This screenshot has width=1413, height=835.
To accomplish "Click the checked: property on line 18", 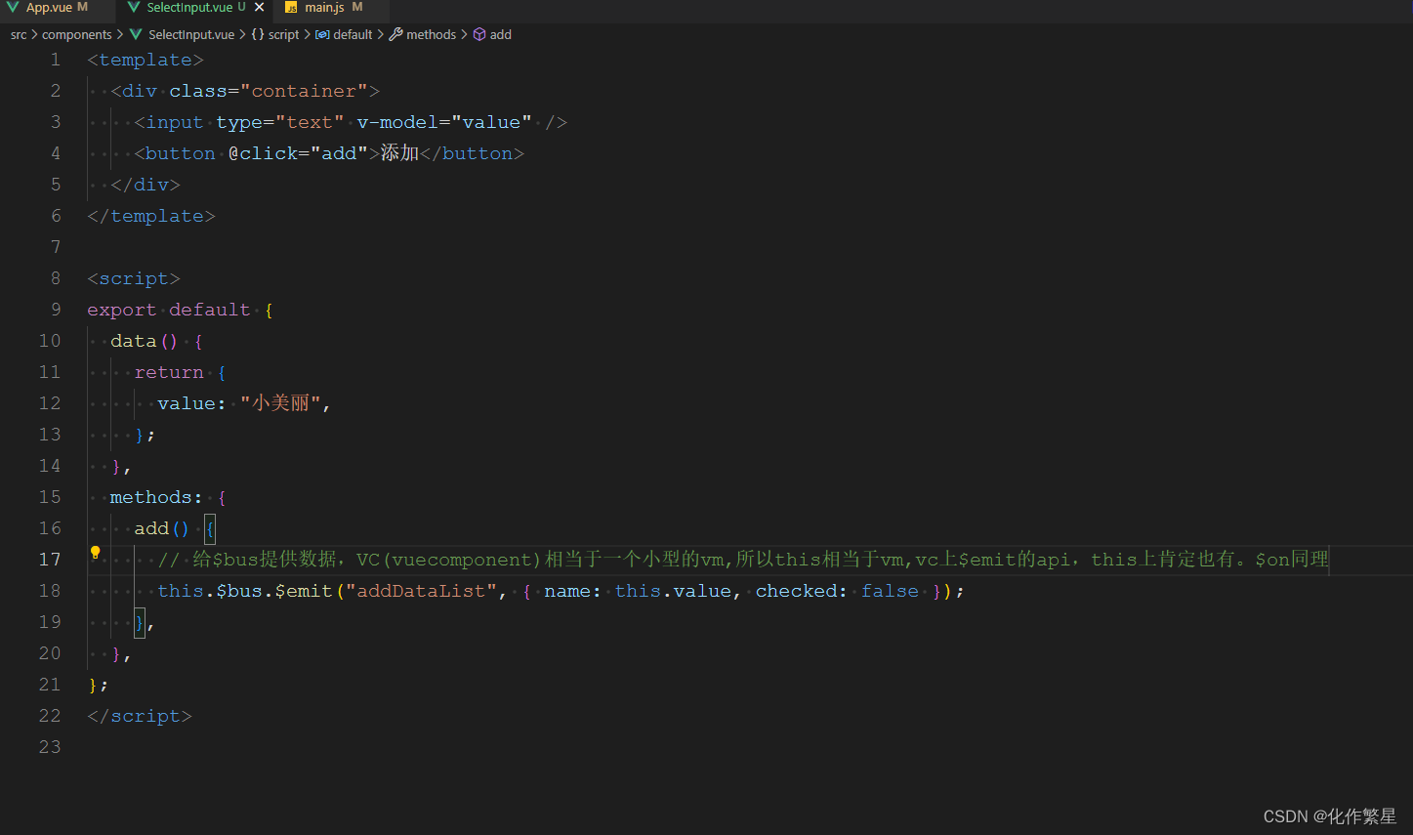I will click(x=802, y=591).
